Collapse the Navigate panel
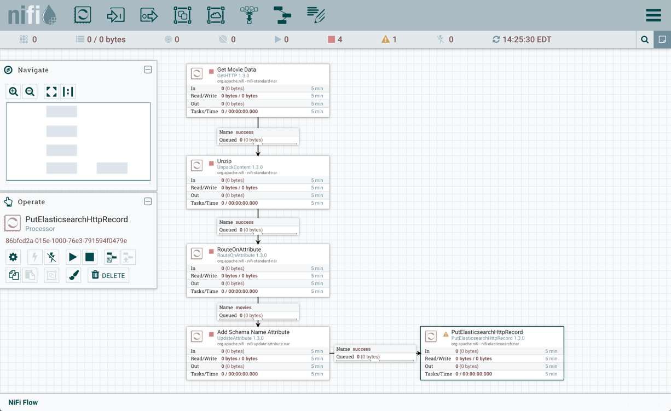Screen dimensions: 671x411 click(x=148, y=70)
